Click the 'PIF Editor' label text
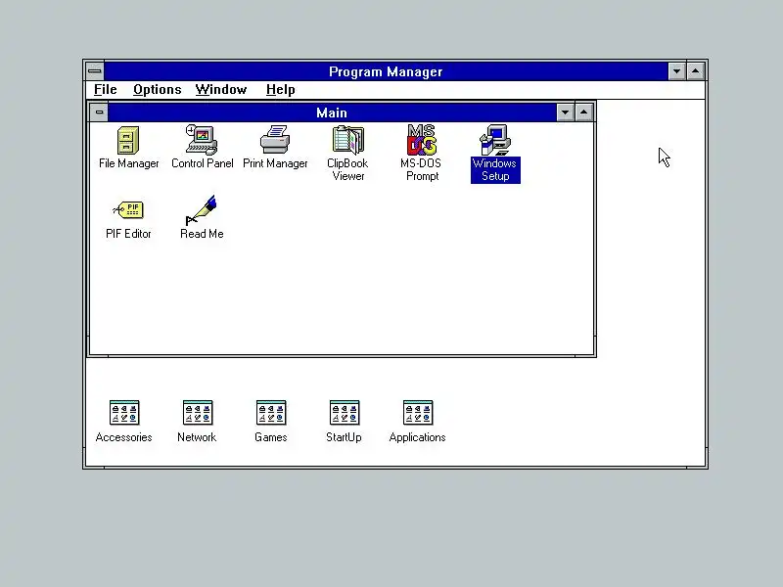783x587 pixels. [x=128, y=234]
